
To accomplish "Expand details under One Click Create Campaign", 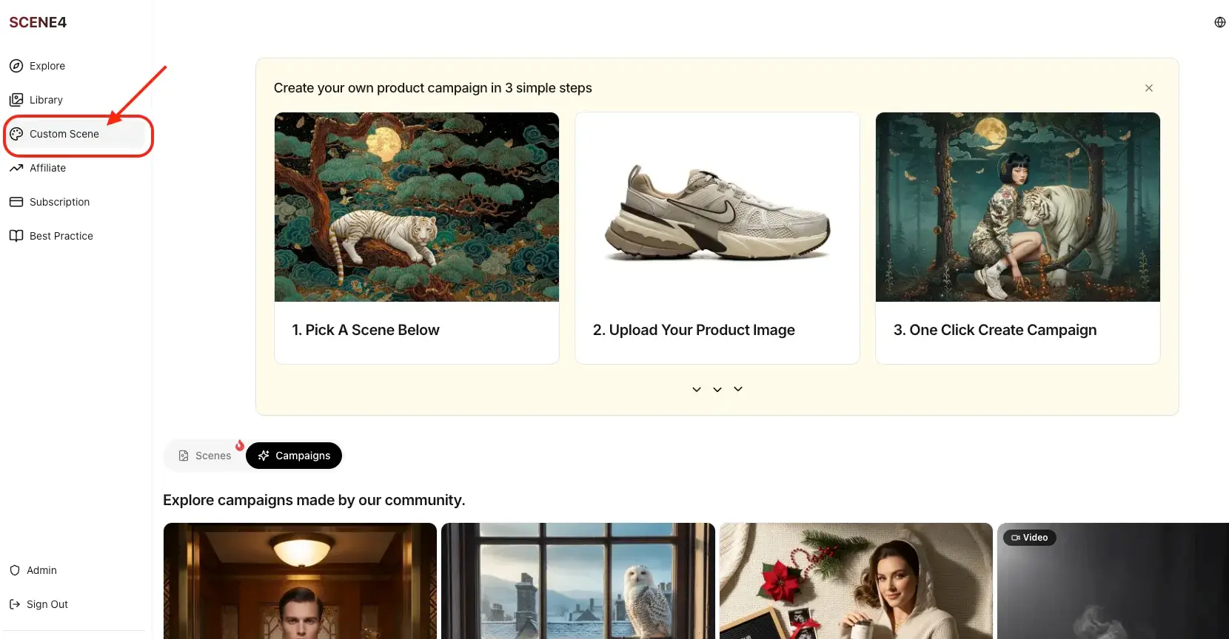I will (x=737, y=388).
